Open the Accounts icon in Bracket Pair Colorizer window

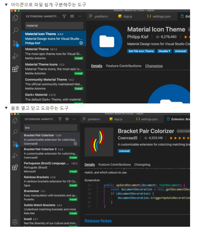coord(15,222)
